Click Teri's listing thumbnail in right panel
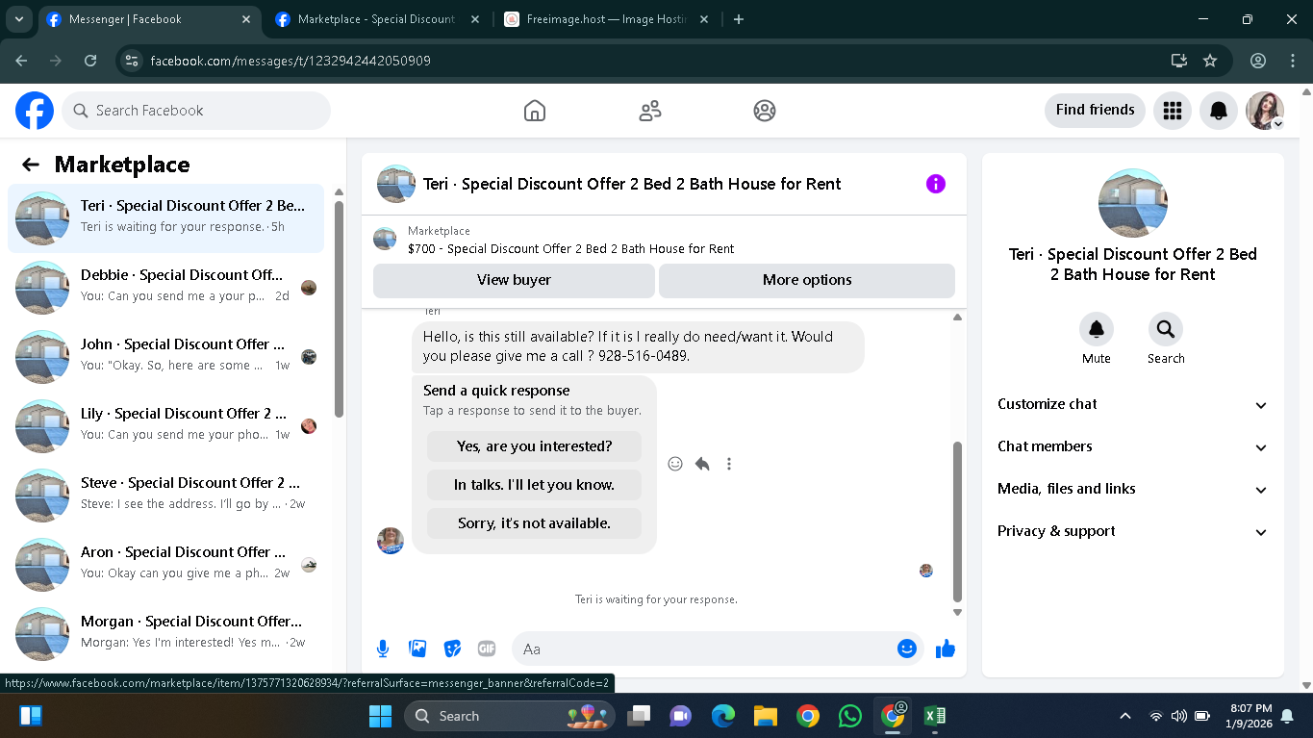The image size is (1313, 738). 1133,203
